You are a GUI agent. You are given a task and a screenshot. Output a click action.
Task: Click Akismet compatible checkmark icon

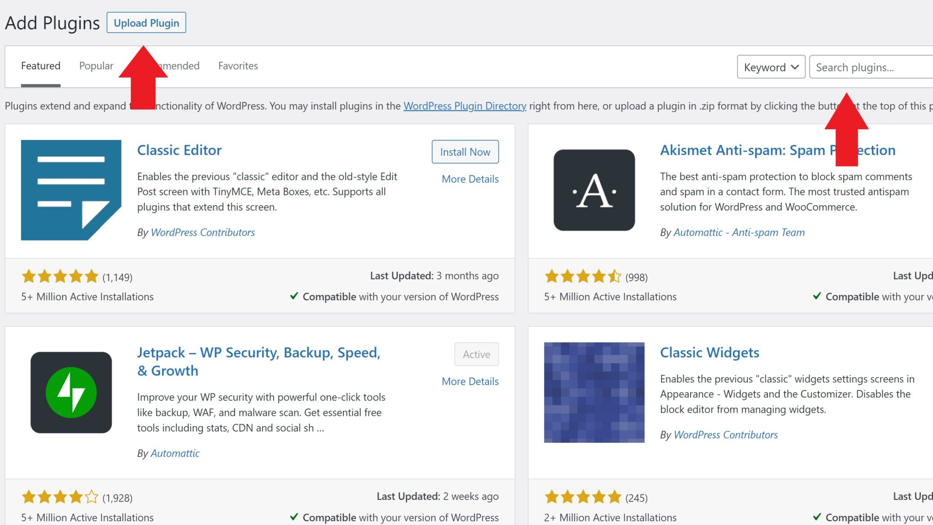click(x=817, y=296)
